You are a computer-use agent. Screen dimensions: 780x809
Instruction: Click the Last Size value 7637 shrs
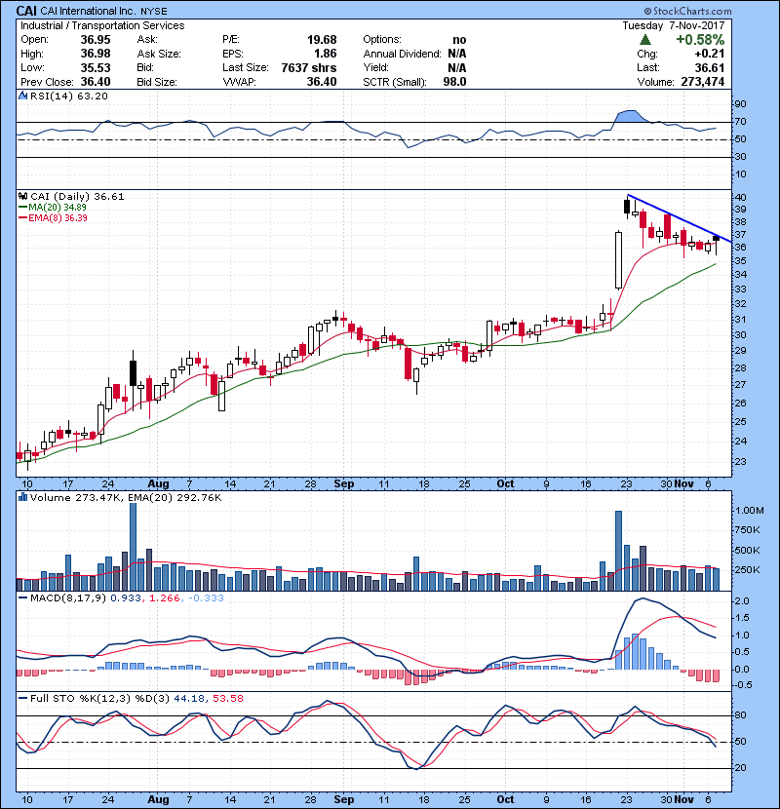[x=309, y=67]
